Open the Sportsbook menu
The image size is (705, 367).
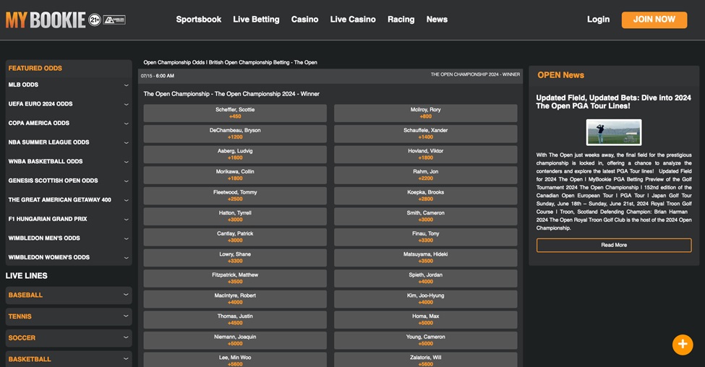point(198,20)
